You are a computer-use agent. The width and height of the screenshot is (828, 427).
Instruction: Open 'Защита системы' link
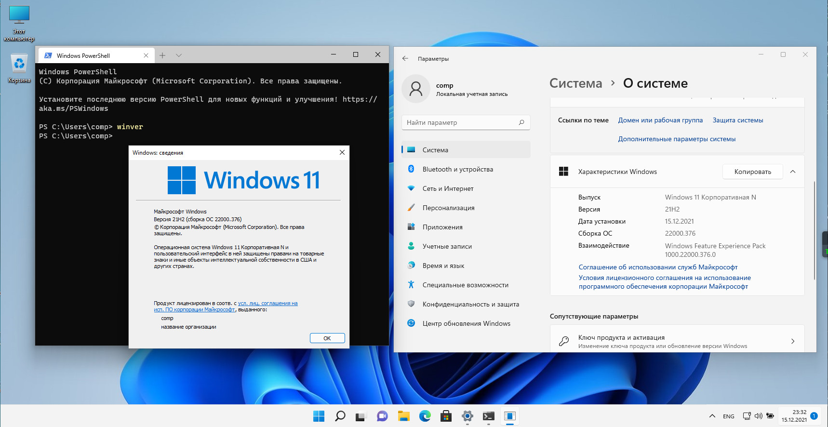point(738,120)
